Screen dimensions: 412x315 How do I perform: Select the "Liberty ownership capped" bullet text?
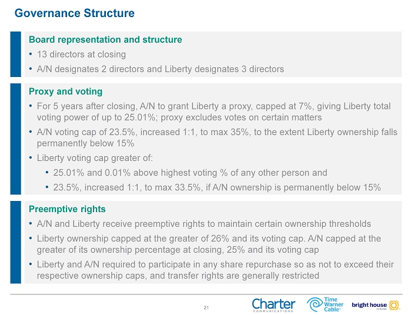(208, 244)
